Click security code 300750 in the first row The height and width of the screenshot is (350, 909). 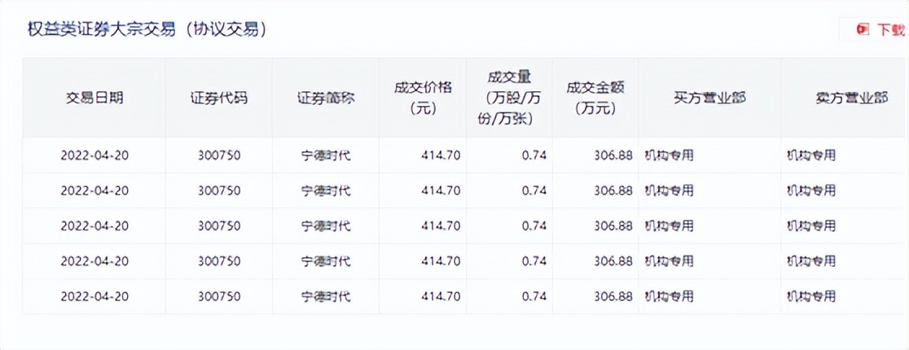tap(219, 155)
